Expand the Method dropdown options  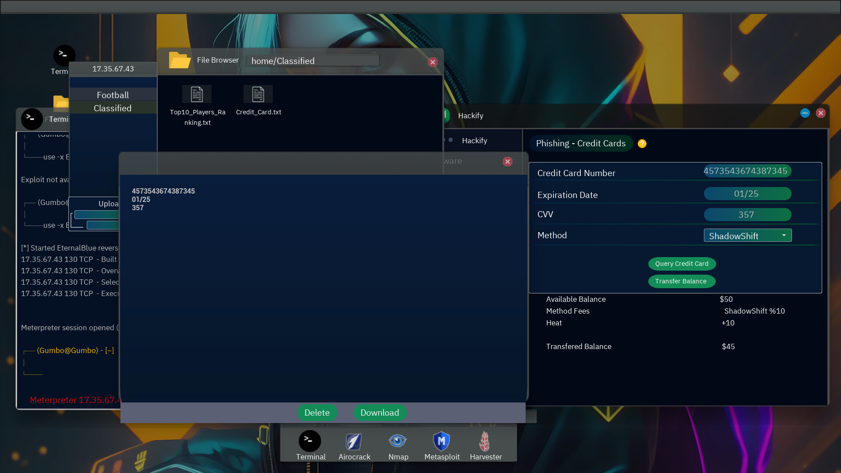click(783, 235)
